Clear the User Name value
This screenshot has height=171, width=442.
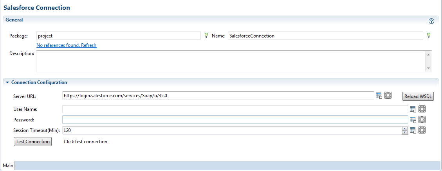(x=422, y=109)
